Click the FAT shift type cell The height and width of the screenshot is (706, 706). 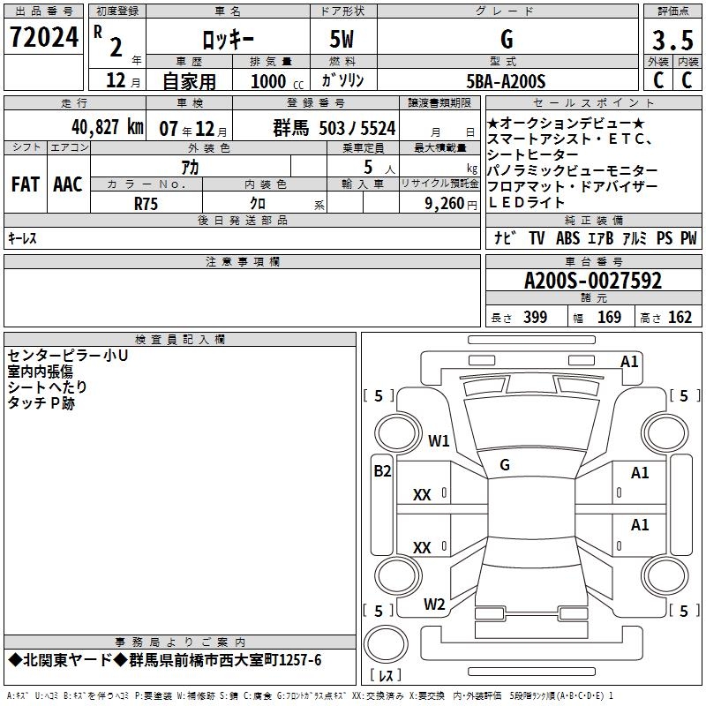(26, 184)
